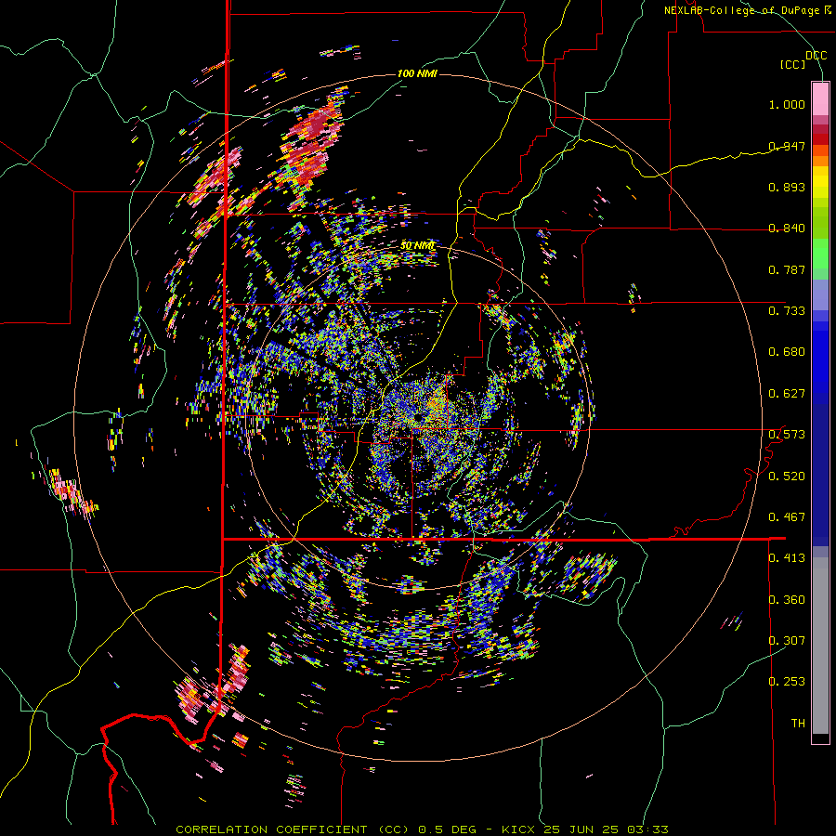836x836 pixels.
Task: Pick the gray segment of the color bar
Action: [820, 646]
